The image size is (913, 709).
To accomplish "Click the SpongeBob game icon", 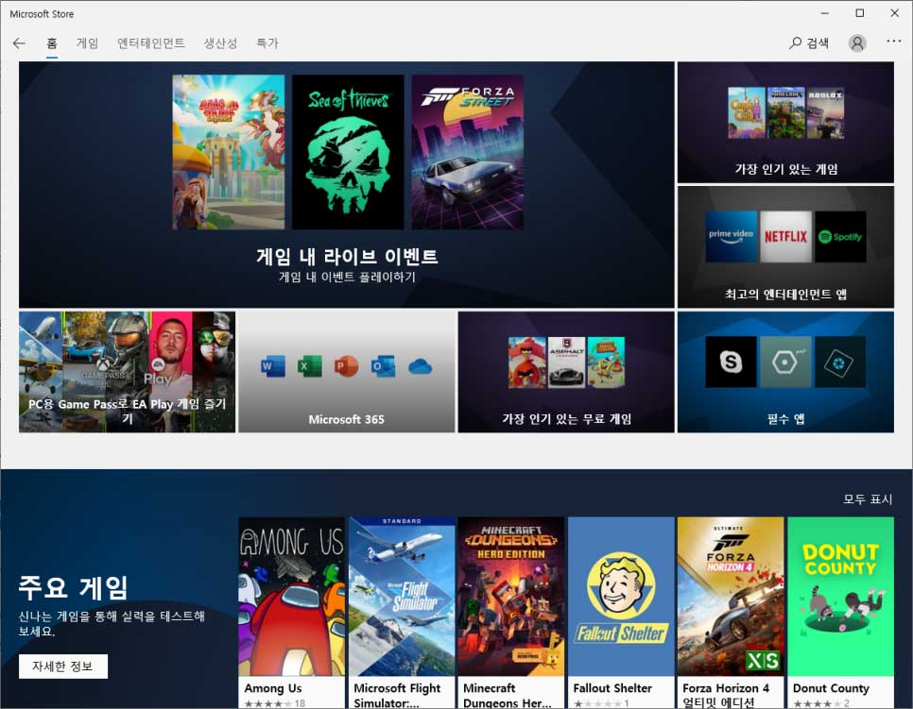I will pos(606,362).
